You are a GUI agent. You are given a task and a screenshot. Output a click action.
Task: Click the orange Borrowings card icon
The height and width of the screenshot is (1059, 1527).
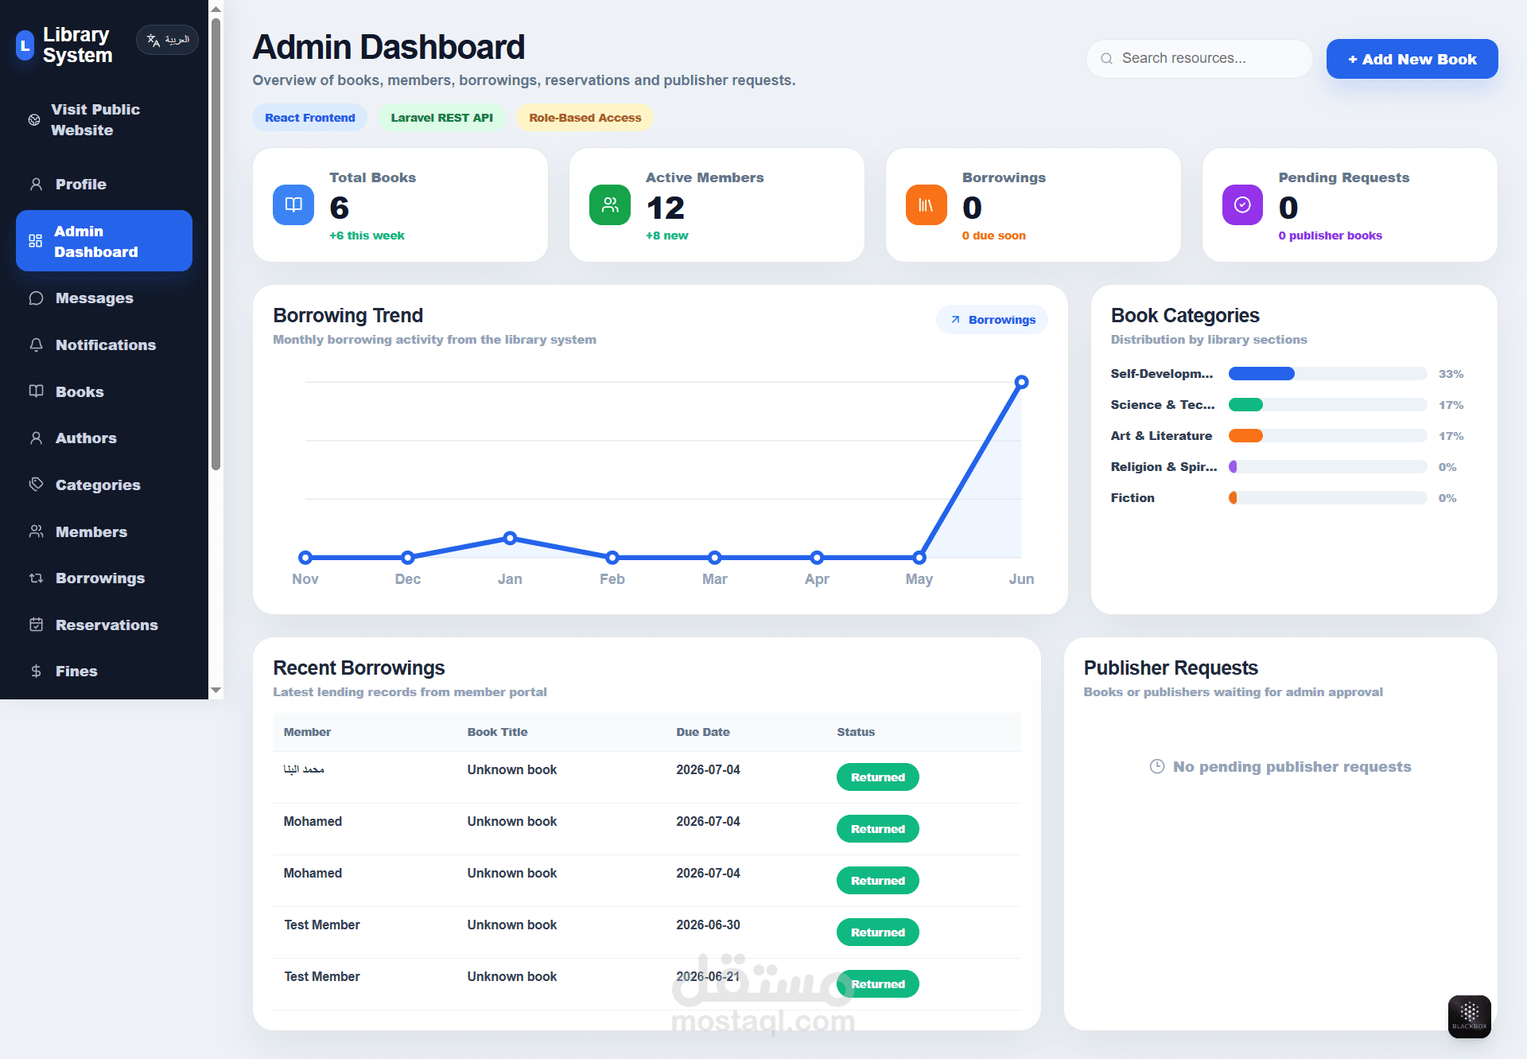click(927, 205)
